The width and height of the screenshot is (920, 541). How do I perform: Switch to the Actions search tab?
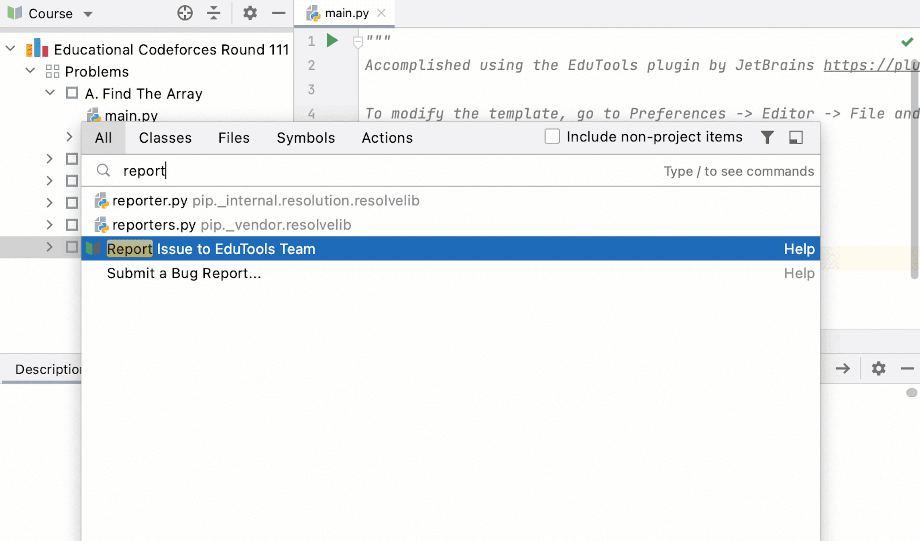tap(387, 137)
